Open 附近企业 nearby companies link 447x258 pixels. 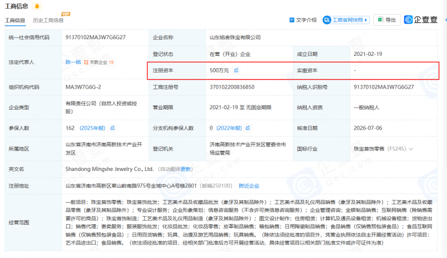pos(249,186)
